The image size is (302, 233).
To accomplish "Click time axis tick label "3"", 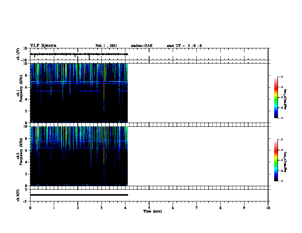I will [101, 207].
